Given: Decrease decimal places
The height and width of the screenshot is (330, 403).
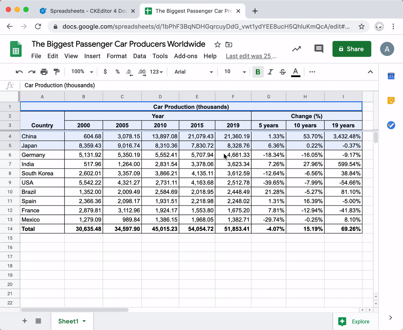Looking at the screenshot, I should (129, 72).
